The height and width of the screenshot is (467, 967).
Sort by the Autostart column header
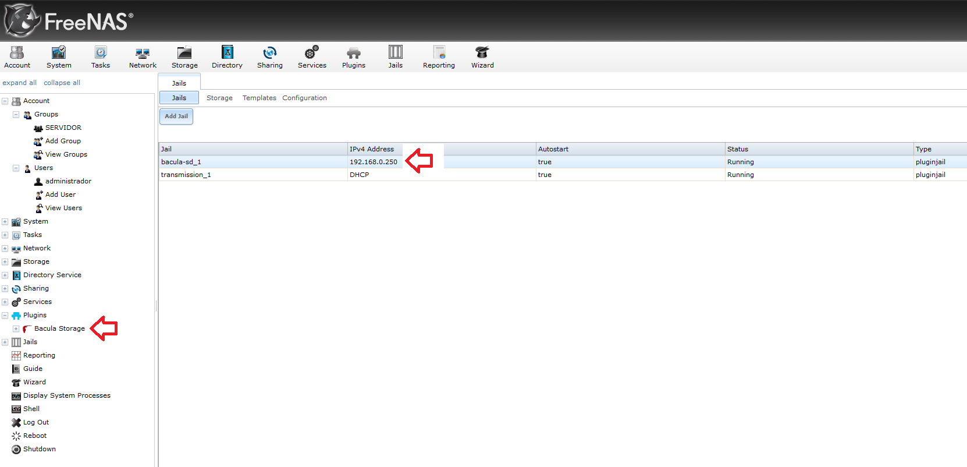[x=630, y=149]
